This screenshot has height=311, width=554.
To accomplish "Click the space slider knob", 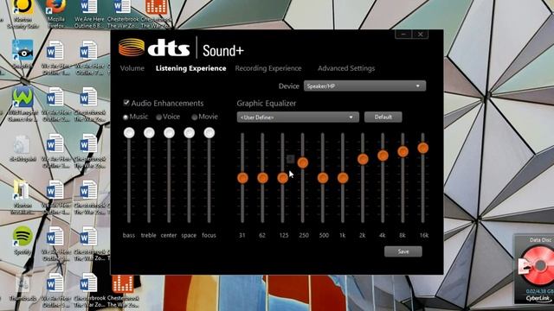I will 189,132.
